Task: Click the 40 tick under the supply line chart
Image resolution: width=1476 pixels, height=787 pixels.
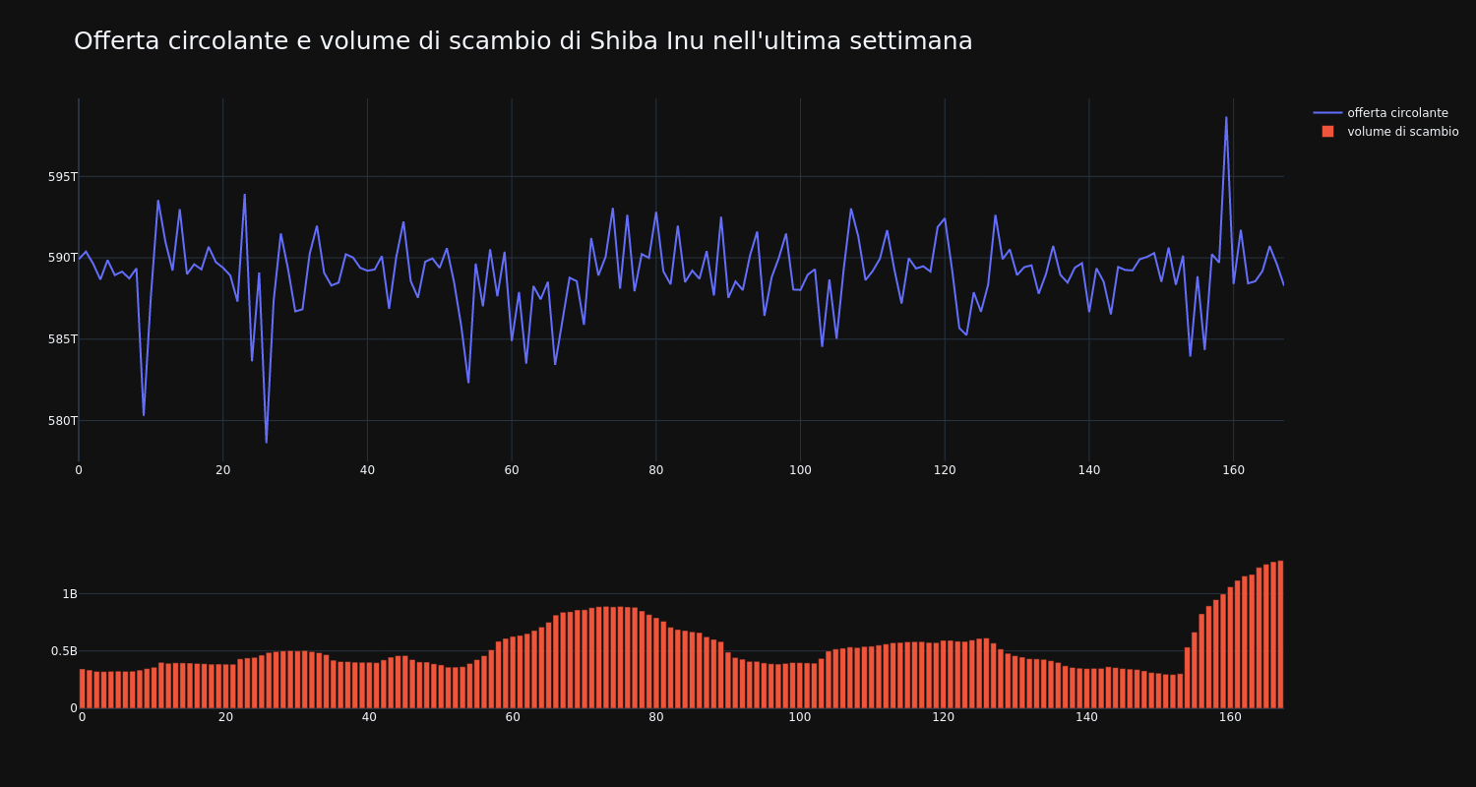Action: [367, 470]
